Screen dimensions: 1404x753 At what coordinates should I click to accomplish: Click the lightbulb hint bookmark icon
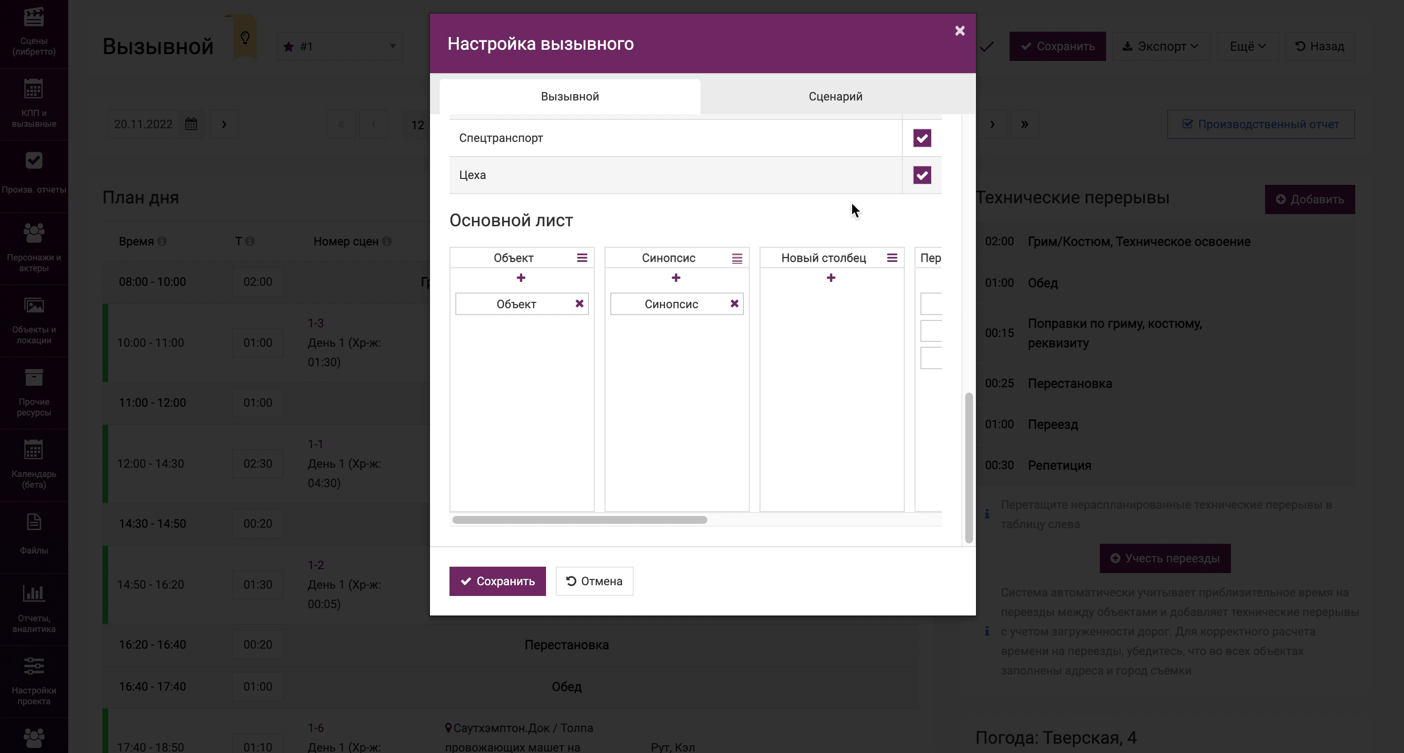[245, 38]
